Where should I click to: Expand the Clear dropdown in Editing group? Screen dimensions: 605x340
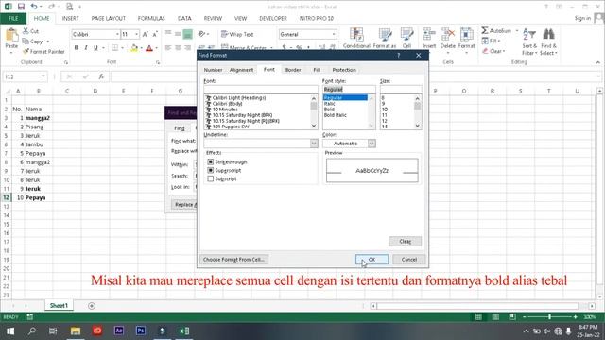point(504,51)
